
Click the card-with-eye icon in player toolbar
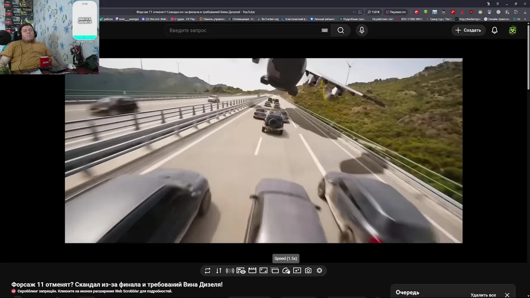pyautogui.click(x=241, y=271)
